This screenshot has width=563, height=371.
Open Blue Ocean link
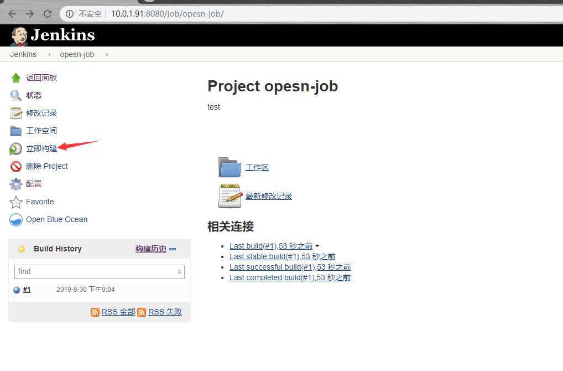point(57,219)
